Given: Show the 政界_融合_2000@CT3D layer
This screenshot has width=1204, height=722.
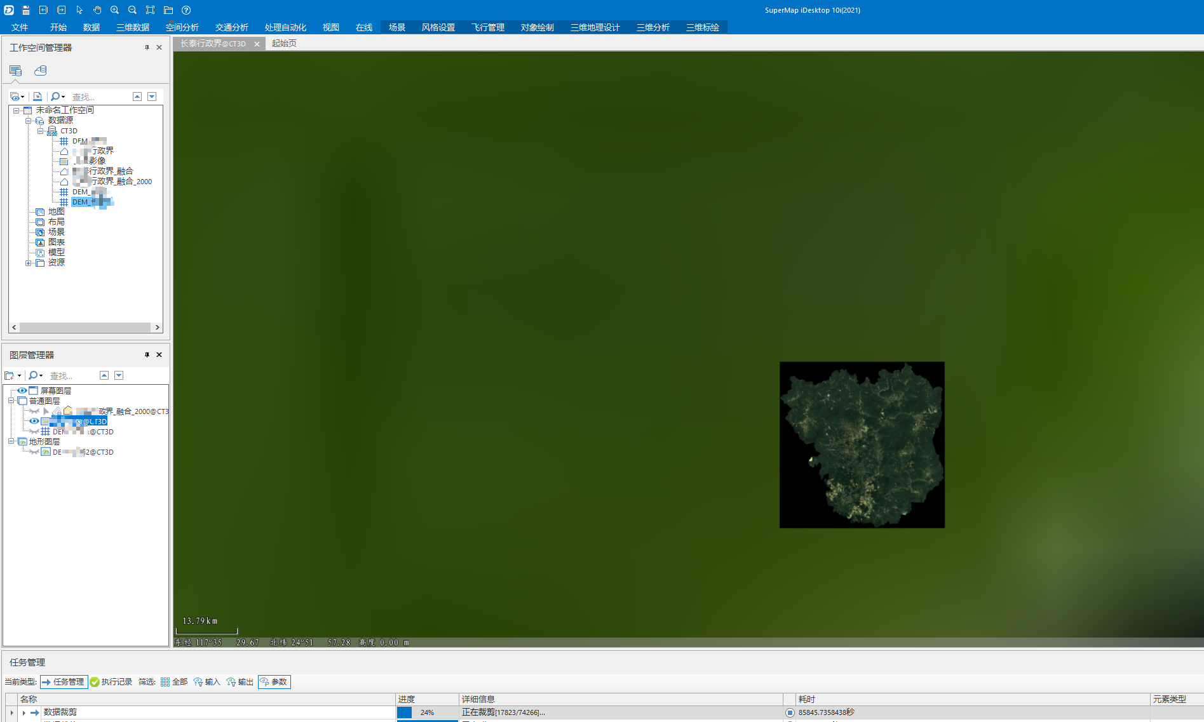Looking at the screenshot, I should click(x=34, y=411).
